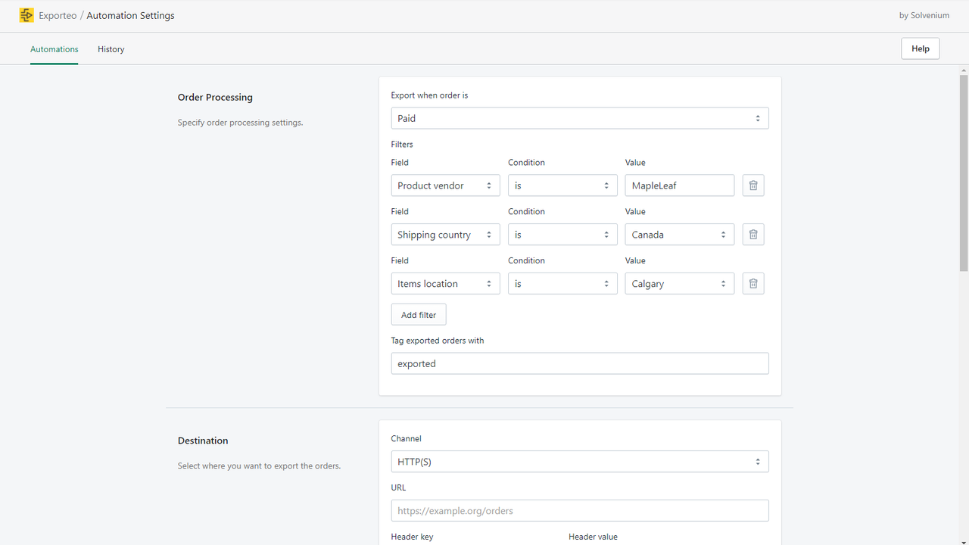Open the Product vendor field dropdown
The width and height of the screenshot is (969, 545).
point(445,185)
